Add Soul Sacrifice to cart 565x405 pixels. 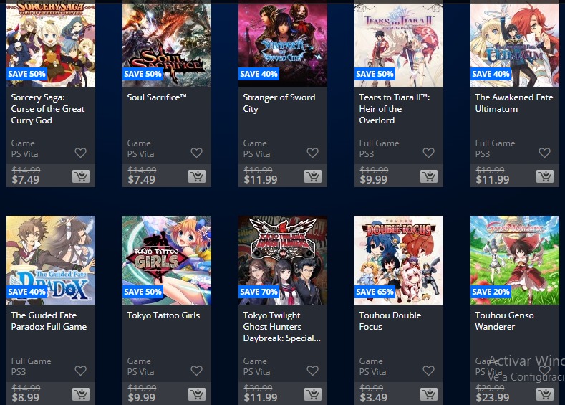(x=197, y=176)
